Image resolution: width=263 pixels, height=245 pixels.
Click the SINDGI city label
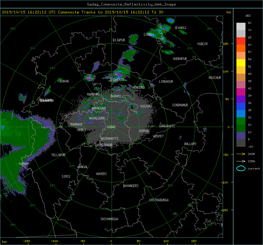point(149,35)
